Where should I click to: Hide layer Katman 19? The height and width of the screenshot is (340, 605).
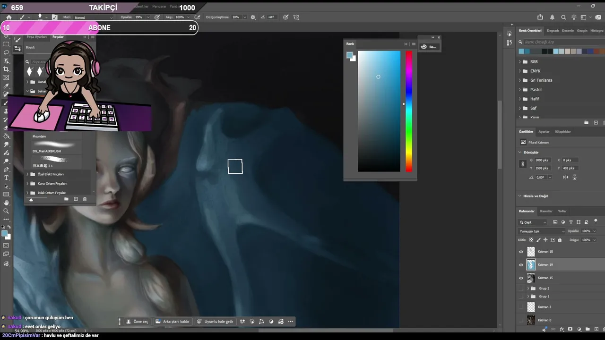[521, 265]
